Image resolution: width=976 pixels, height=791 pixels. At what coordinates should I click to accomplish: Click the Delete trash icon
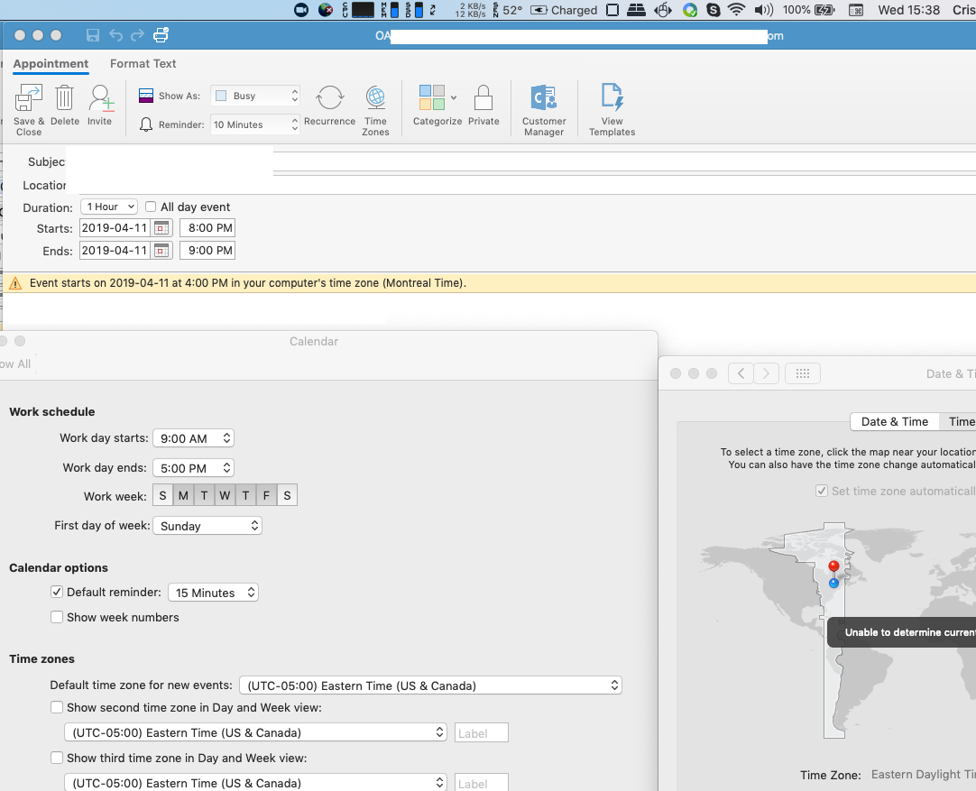(64, 98)
